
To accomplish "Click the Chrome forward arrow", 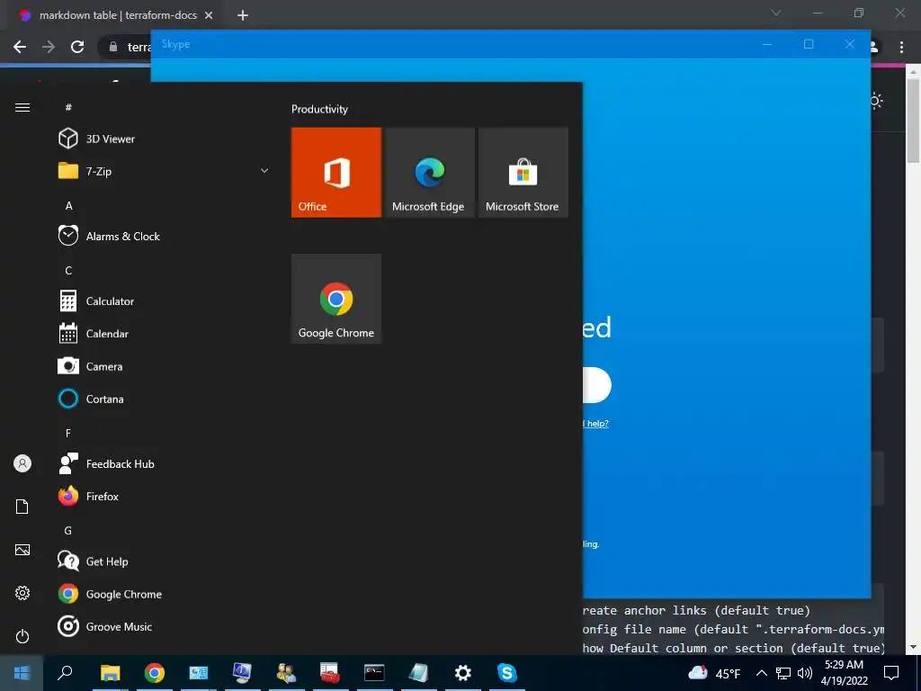I will (x=49, y=47).
